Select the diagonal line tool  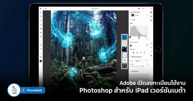pos(41,53)
